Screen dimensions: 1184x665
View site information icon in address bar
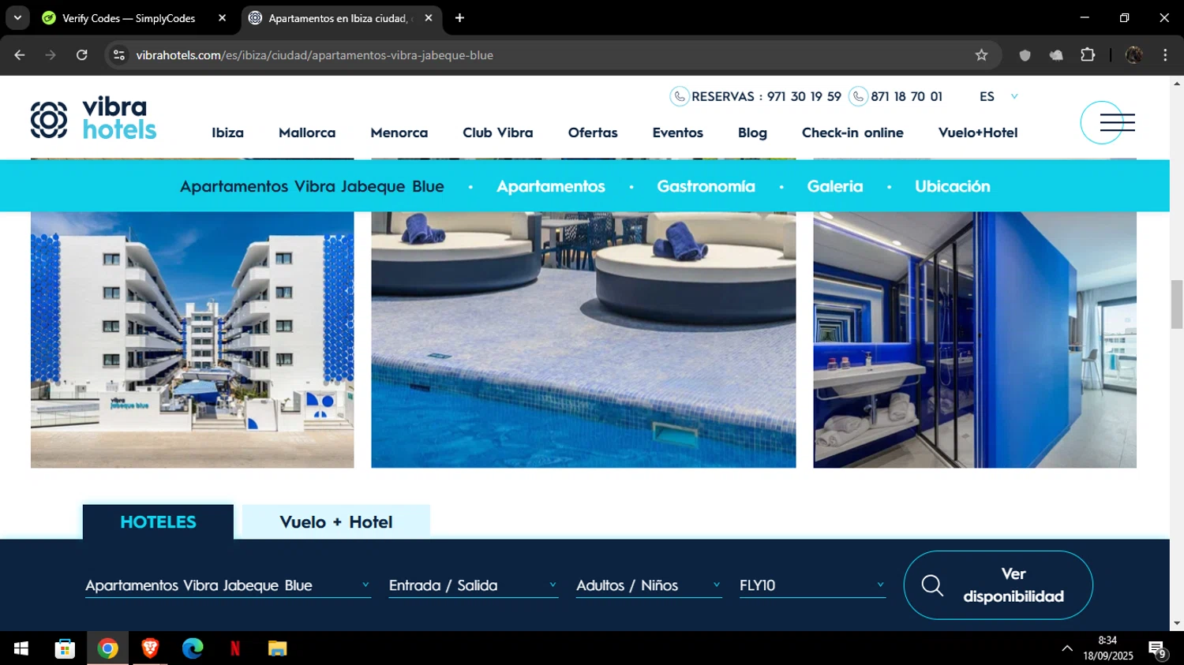click(x=119, y=55)
